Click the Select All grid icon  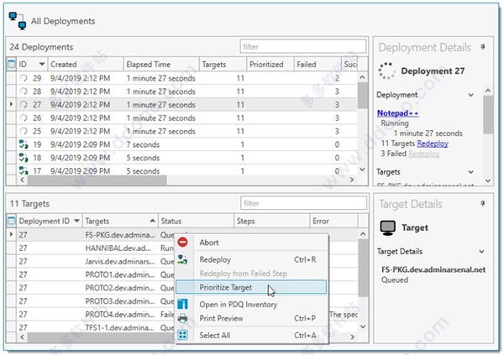(182, 335)
